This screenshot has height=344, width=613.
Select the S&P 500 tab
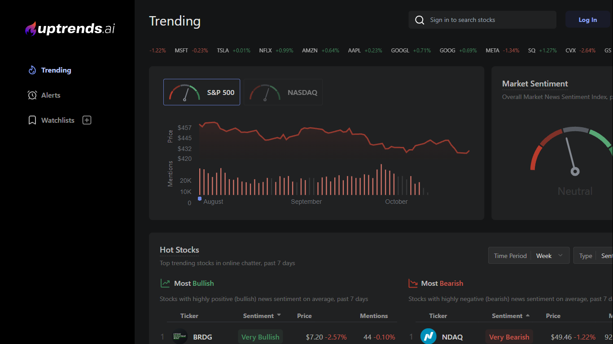point(201,92)
